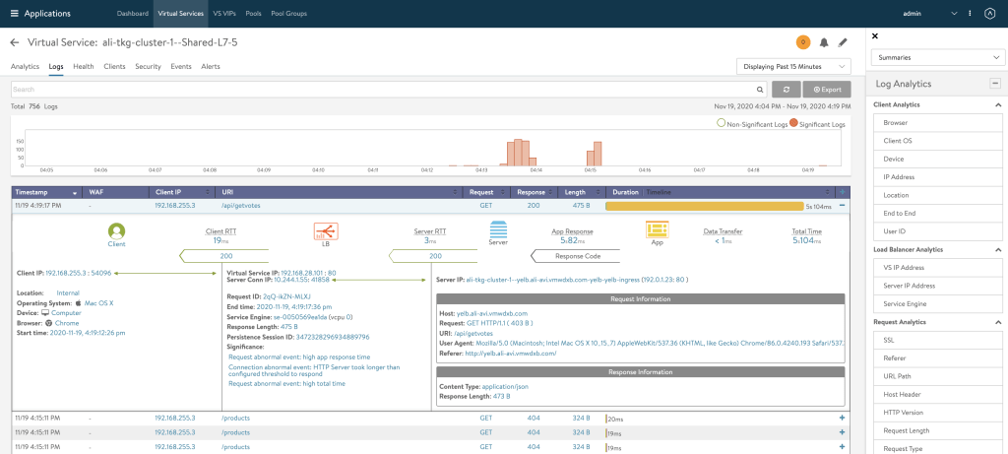Click the refresh logs button
The height and width of the screenshot is (454, 1008).
786,89
